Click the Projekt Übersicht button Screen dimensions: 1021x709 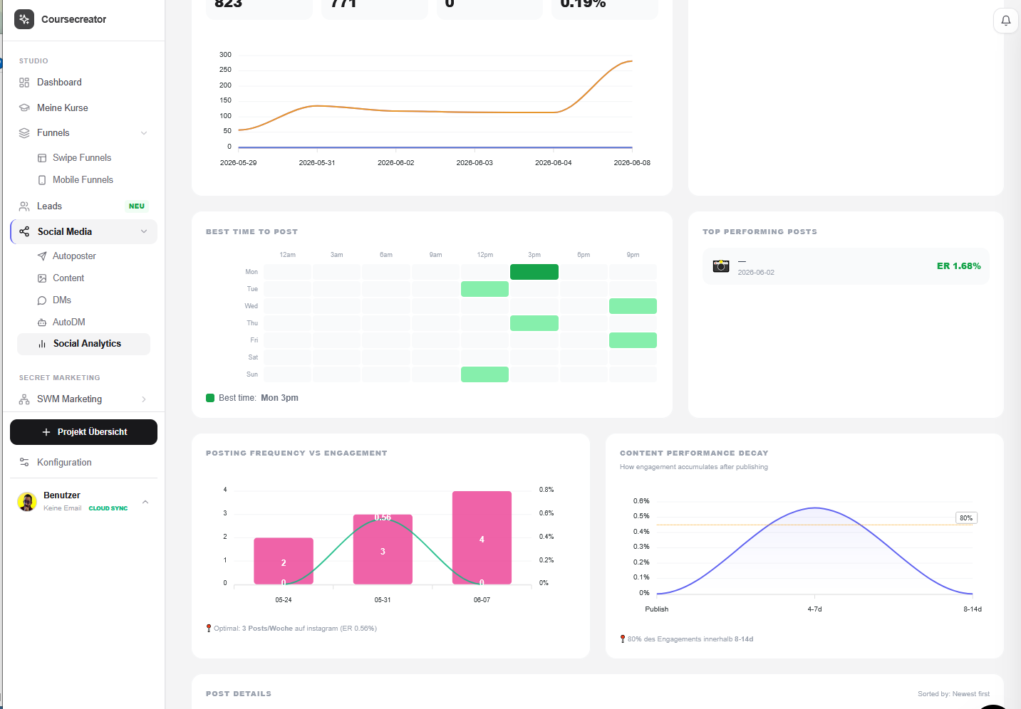coord(84,432)
